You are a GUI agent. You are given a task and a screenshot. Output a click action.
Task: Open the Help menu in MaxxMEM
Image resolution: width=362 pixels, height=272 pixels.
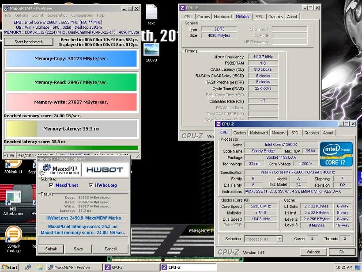click(100, 15)
